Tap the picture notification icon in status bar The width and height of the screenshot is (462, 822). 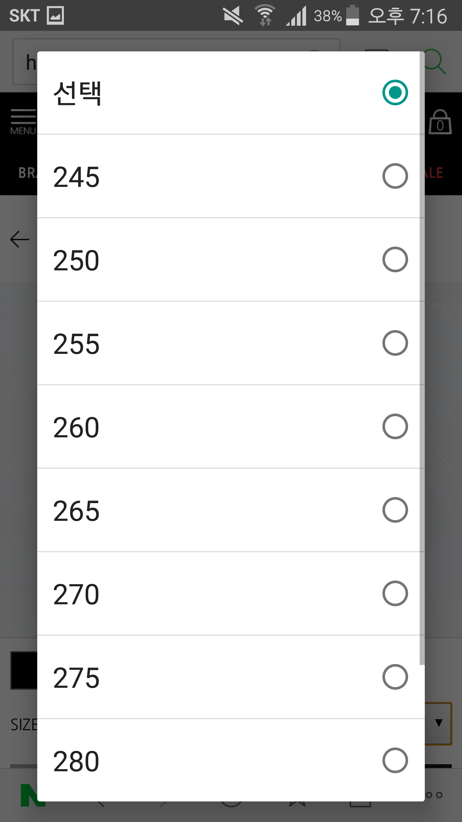(55, 15)
